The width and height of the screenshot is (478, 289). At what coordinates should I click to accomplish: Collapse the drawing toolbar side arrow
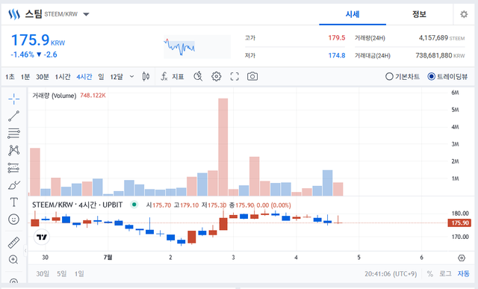[25, 251]
